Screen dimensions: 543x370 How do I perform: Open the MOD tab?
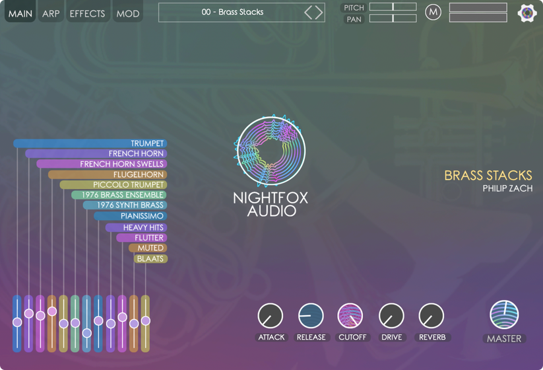point(128,13)
